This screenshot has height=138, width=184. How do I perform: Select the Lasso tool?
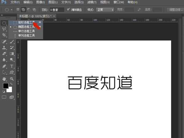tap(4, 29)
